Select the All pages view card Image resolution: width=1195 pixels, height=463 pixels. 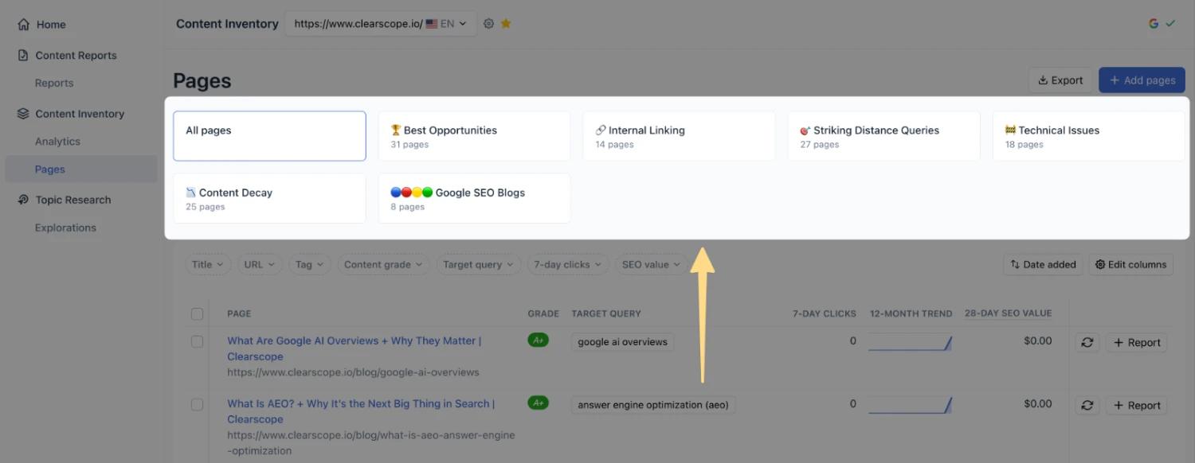click(269, 136)
